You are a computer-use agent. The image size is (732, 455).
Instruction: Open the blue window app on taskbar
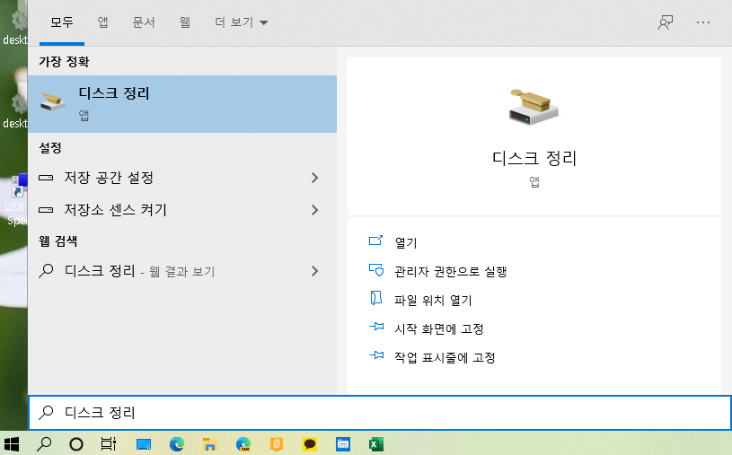[x=343, y=444]
